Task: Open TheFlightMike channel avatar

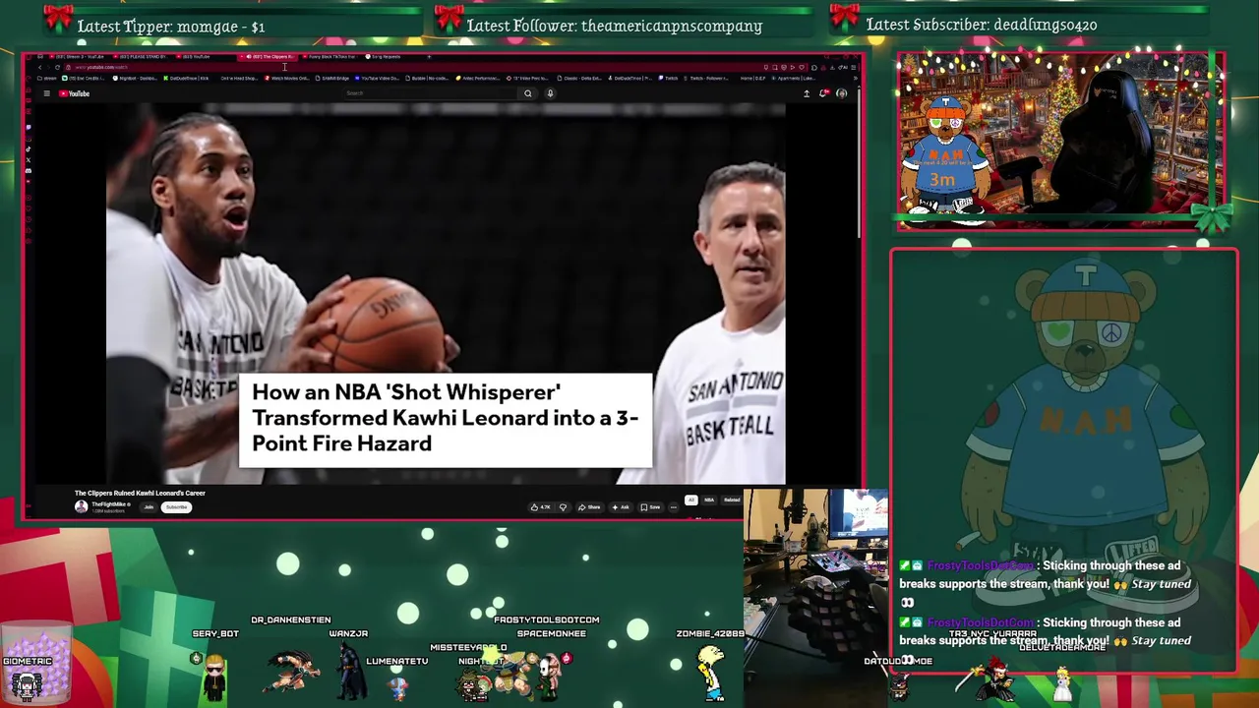Action: point(81,506)
